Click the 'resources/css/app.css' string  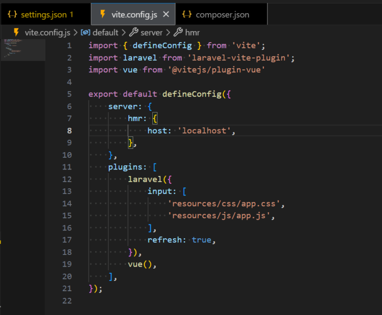click(x=224, y=204)
